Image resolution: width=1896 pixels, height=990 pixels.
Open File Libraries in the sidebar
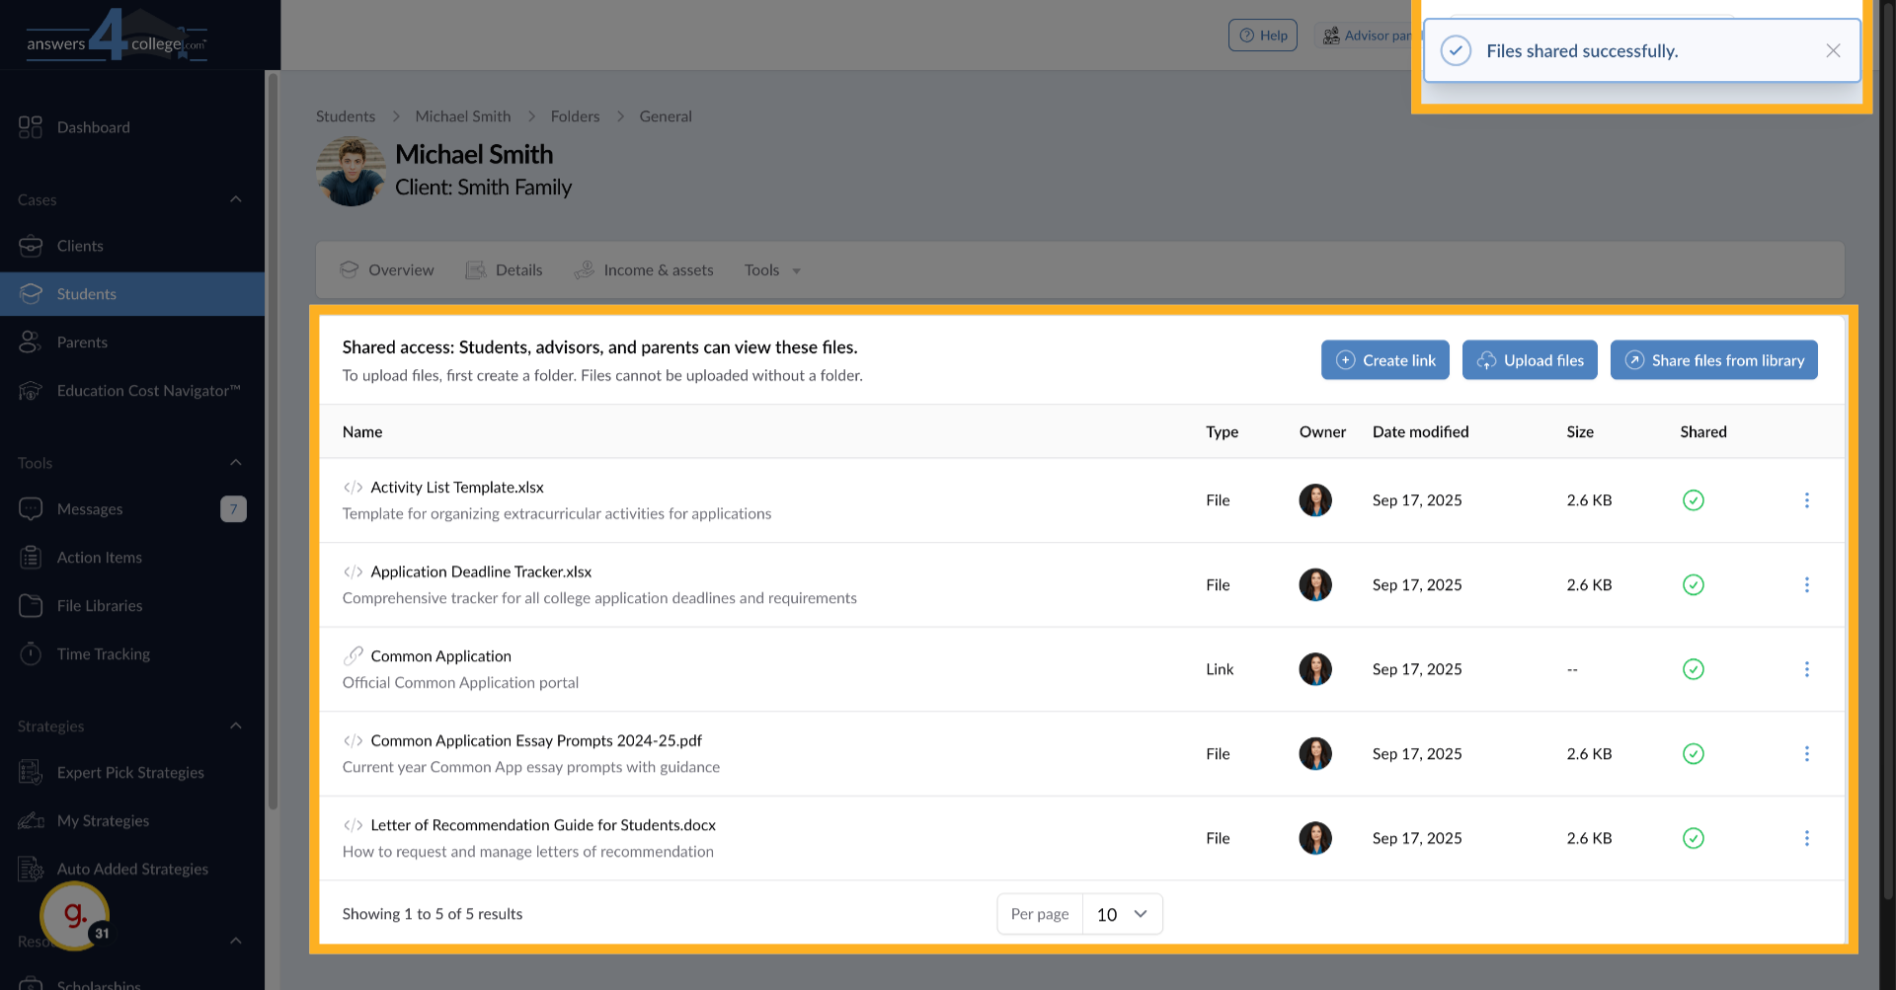pyautogui.click(x=100, y=605)
